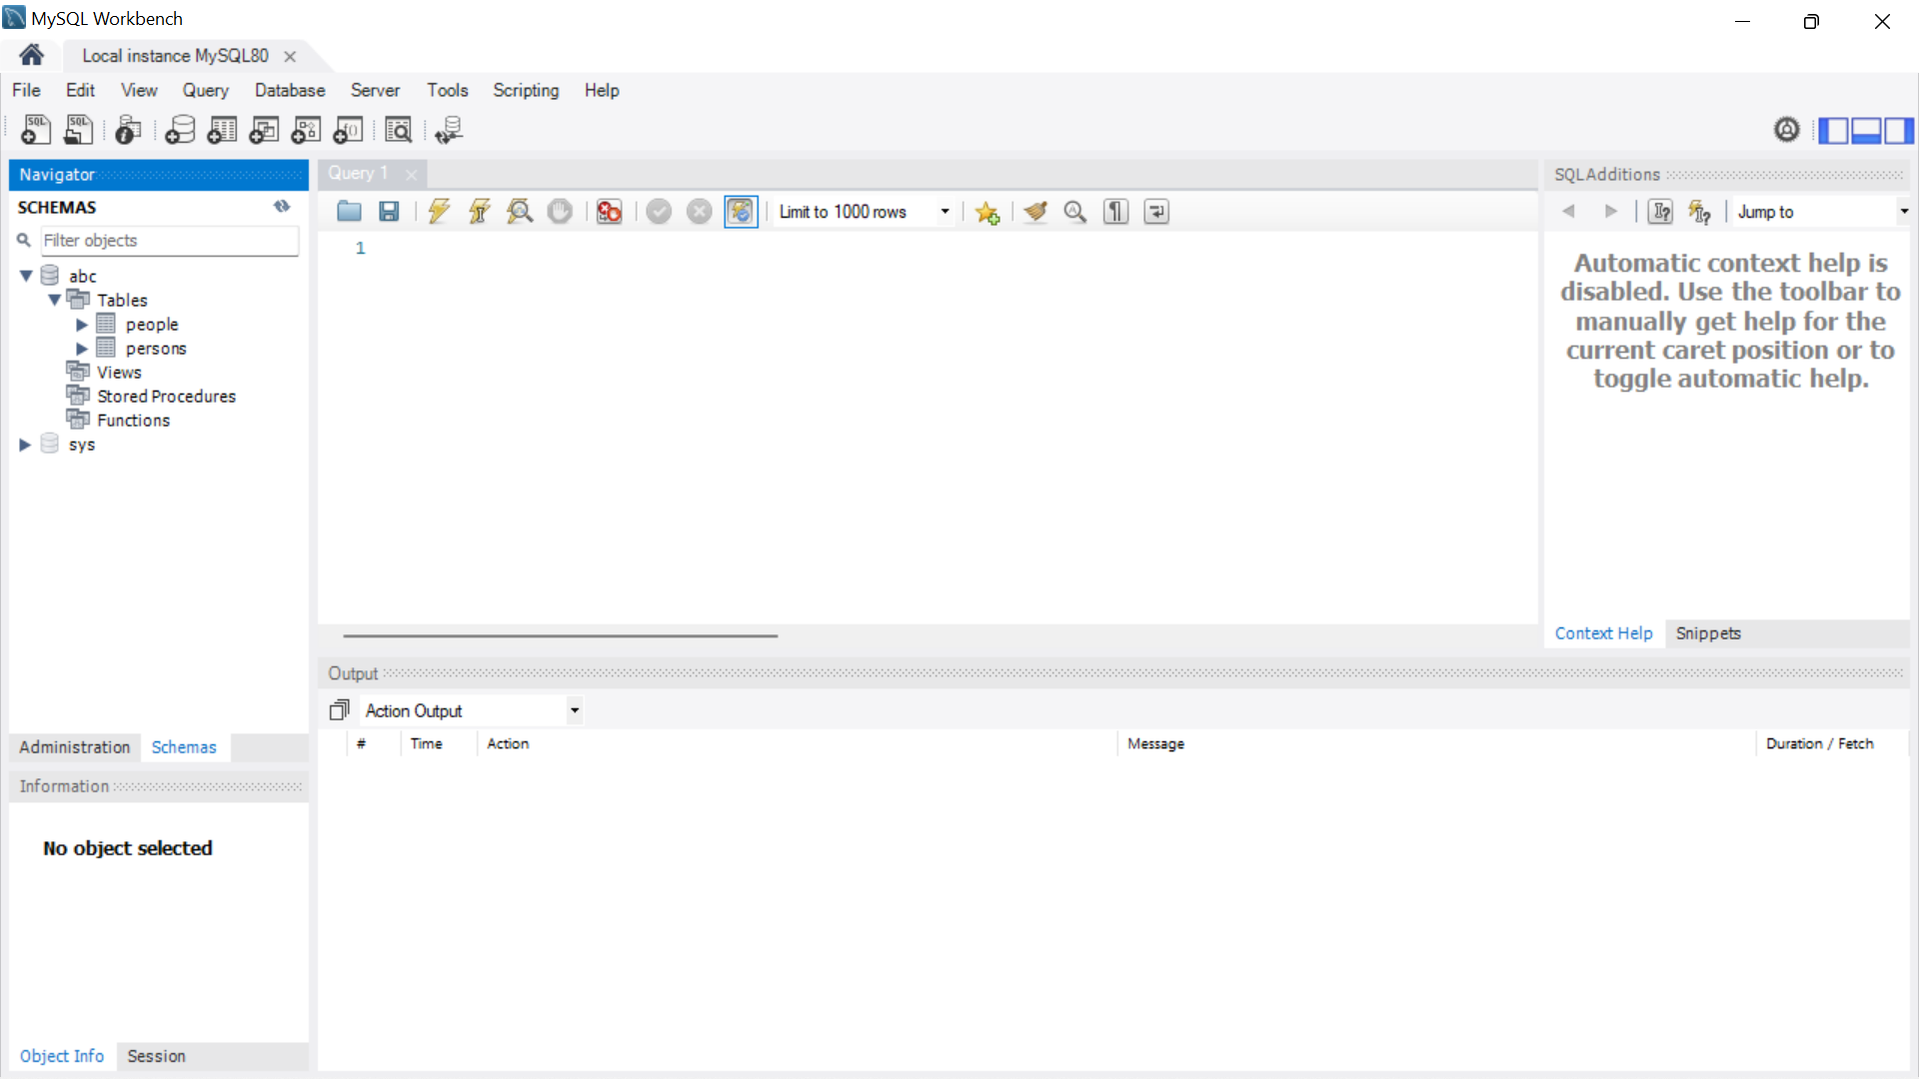Open SQL script file folder icon
Screen dimensions: 1919x1079
(x=349, y=212)
